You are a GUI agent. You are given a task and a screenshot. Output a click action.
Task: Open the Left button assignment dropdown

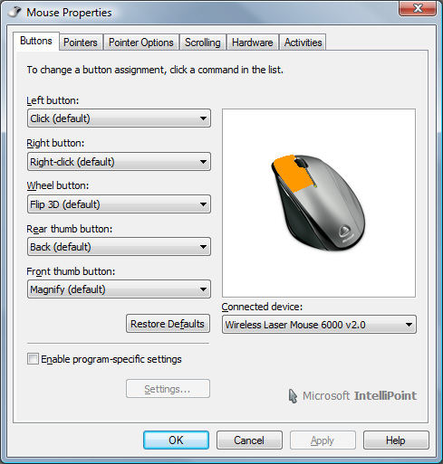(x=119, y=118)
